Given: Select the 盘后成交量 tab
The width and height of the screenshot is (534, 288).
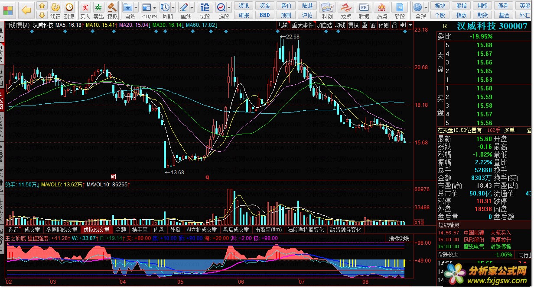Looking at the screenshot, I should [x=236, y=230].
